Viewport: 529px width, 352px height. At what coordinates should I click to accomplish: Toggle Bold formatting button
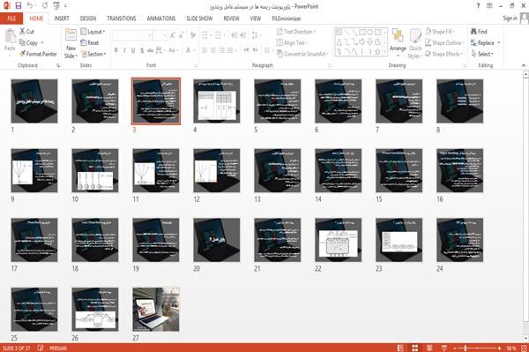click(x=116, y=50)
